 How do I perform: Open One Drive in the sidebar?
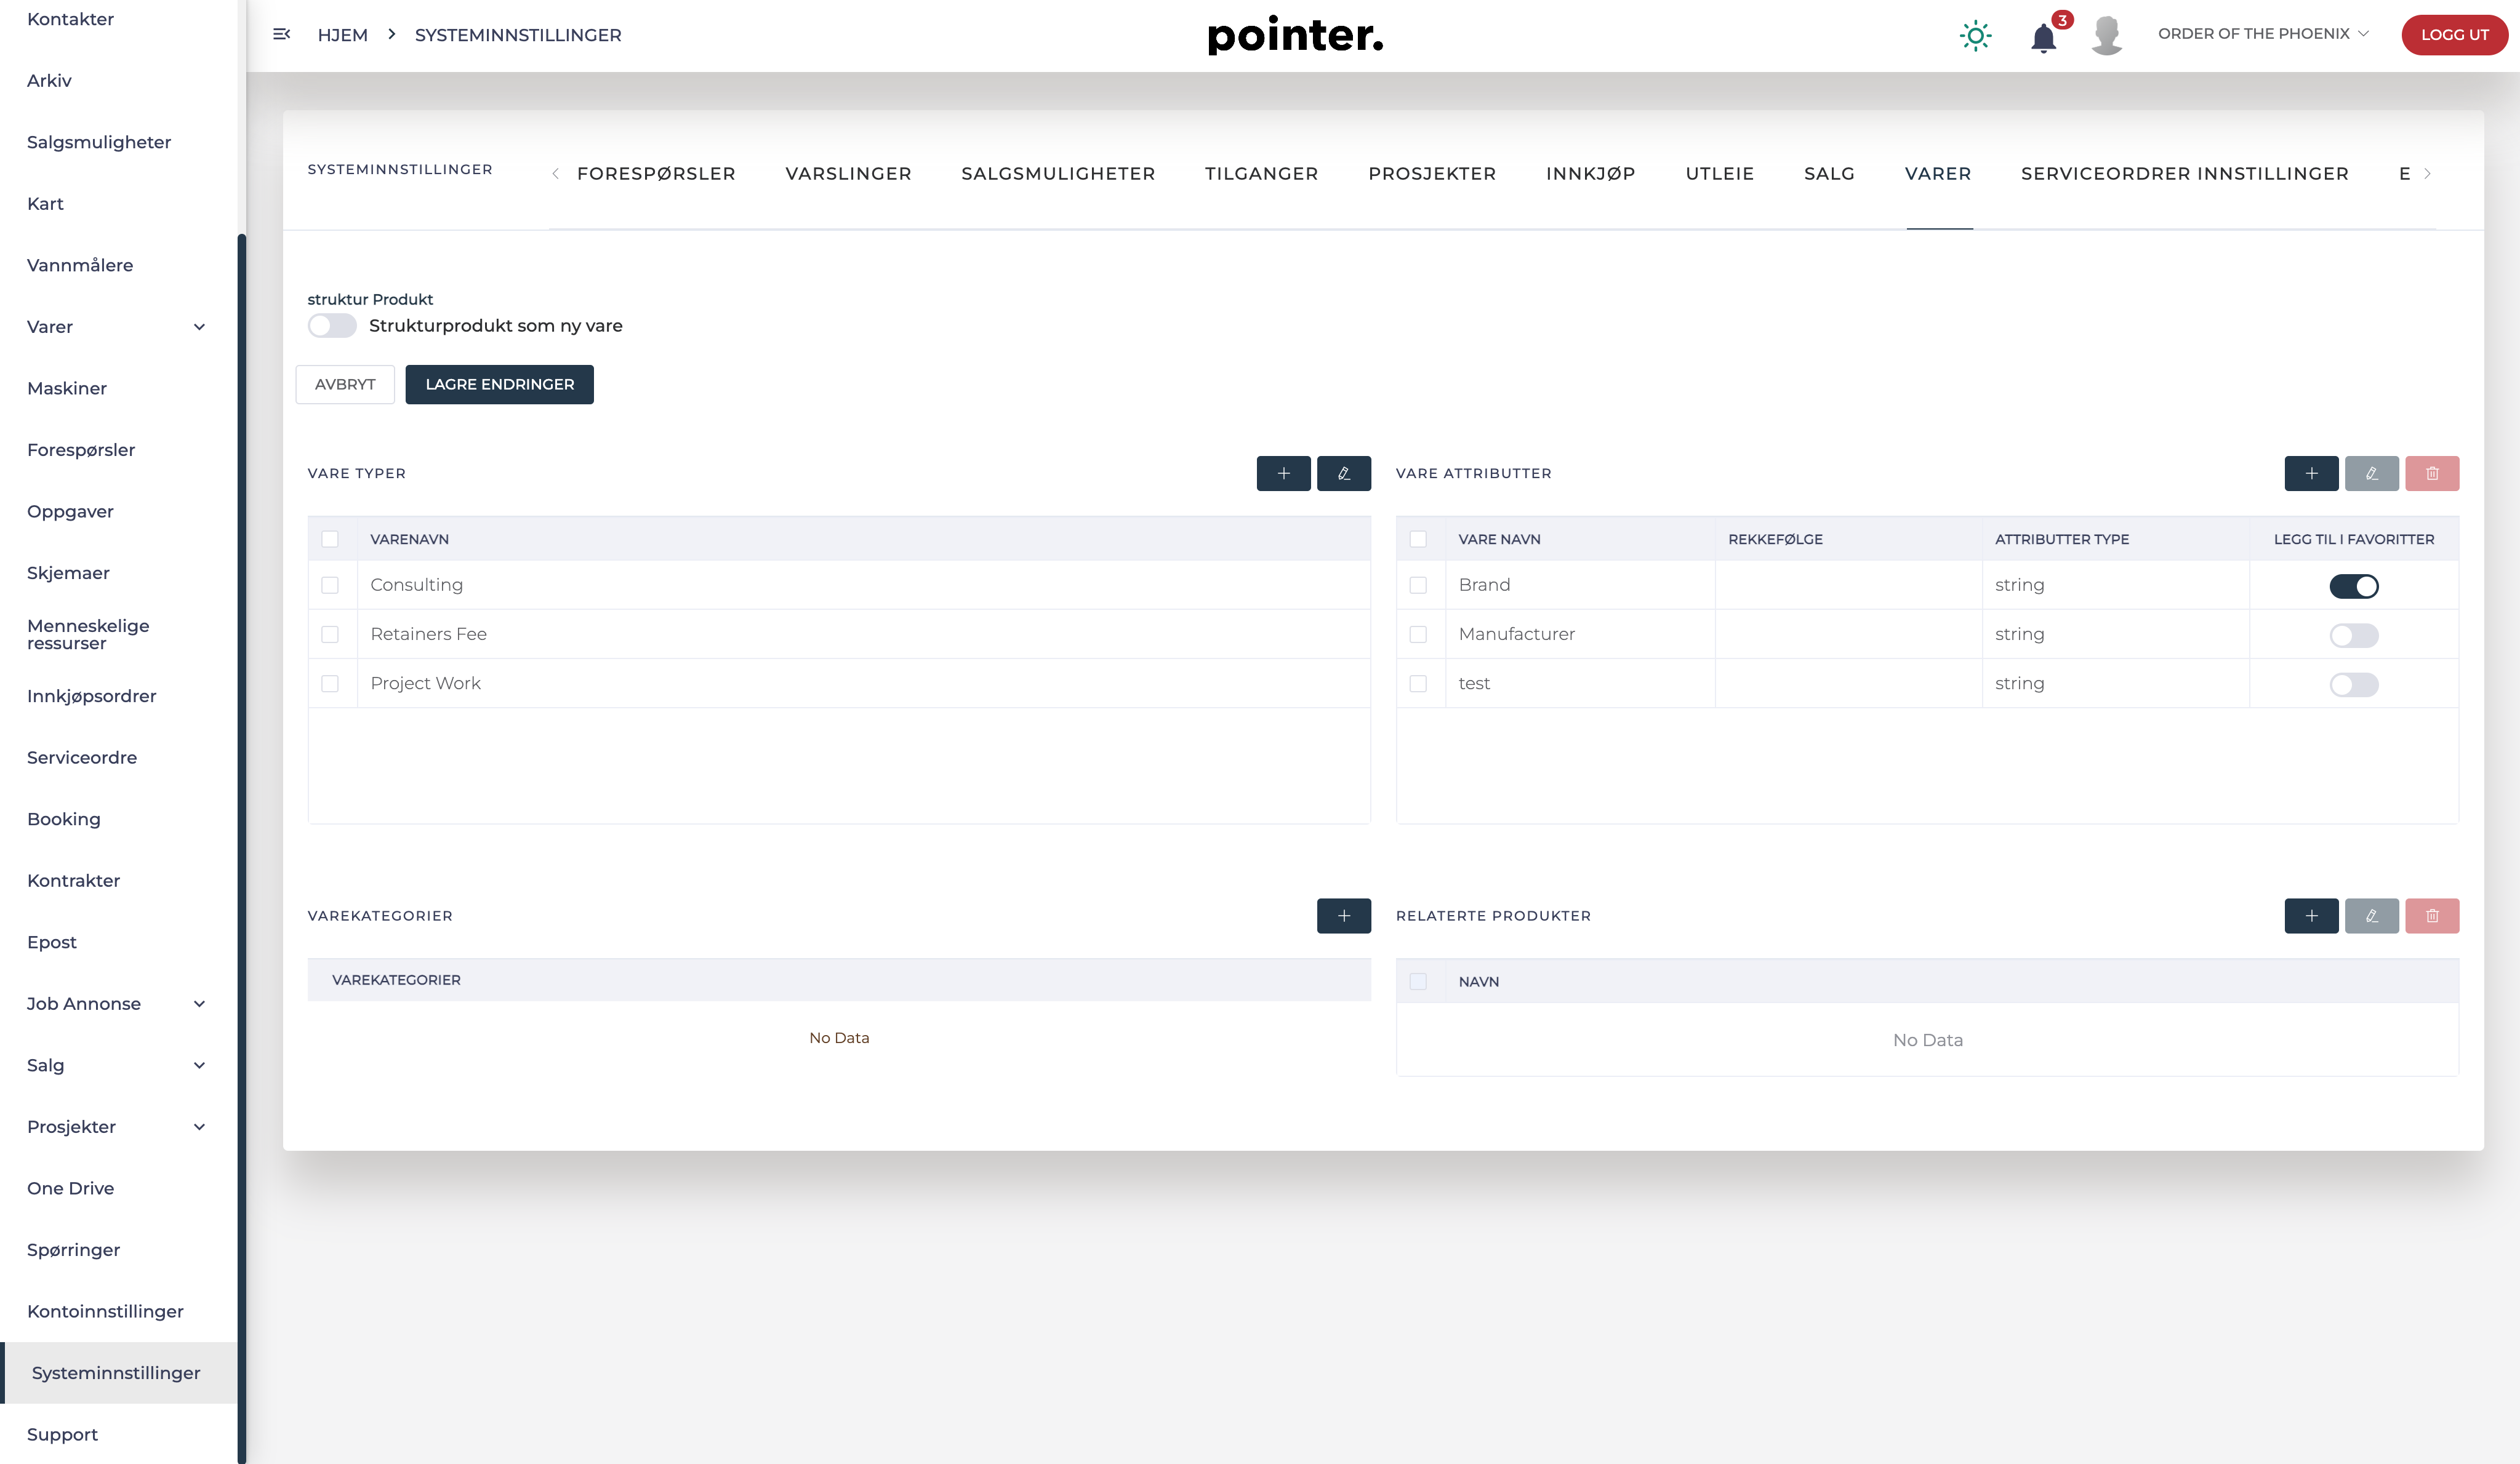[70, 1189]
